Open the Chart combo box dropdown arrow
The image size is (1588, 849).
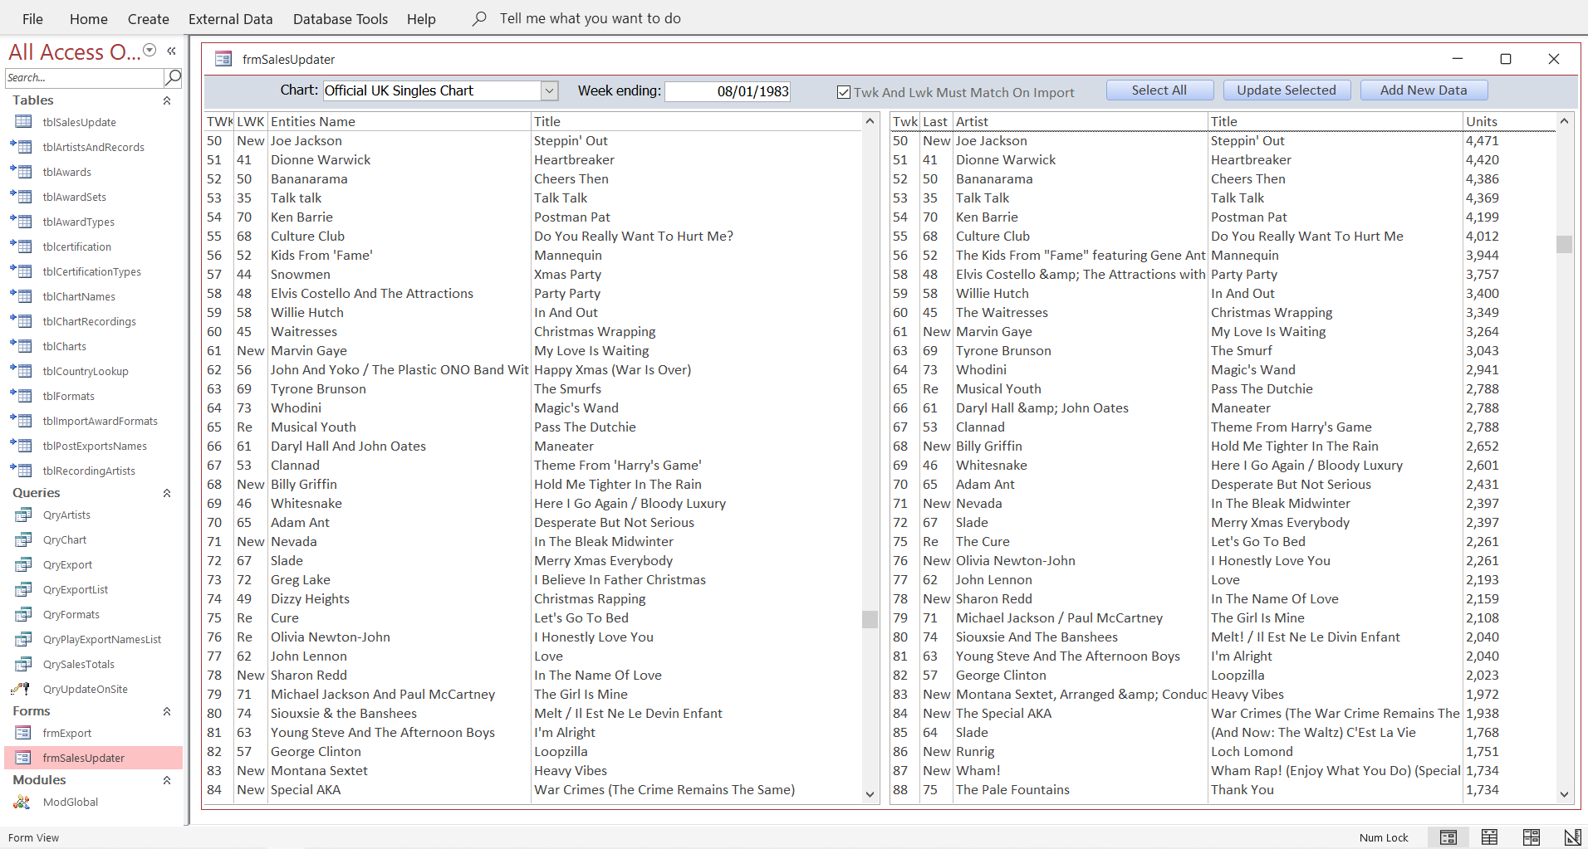[x=549, y=90]
